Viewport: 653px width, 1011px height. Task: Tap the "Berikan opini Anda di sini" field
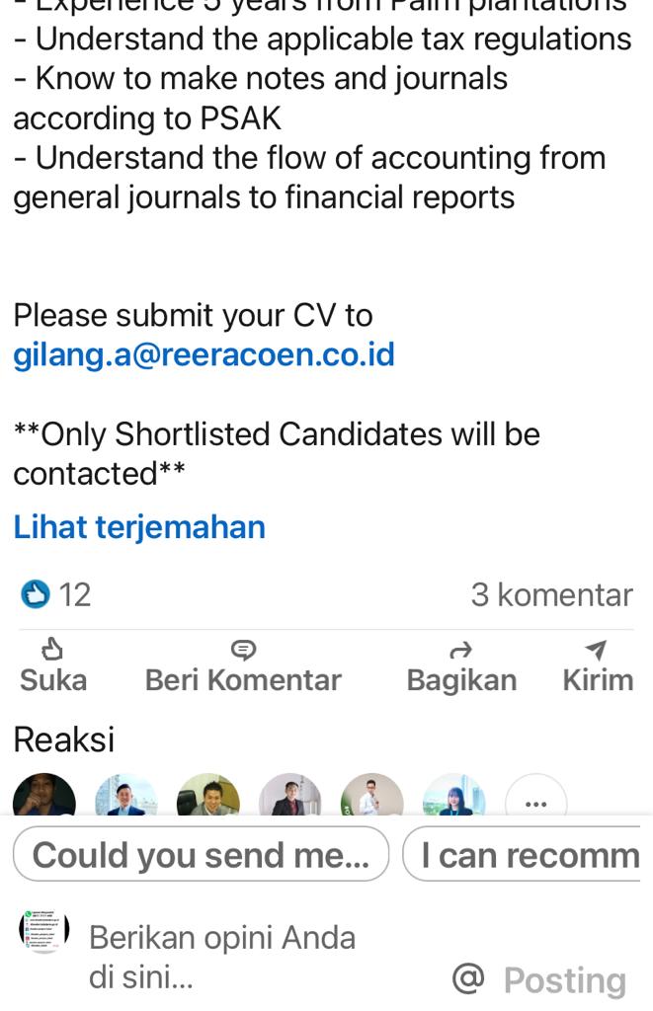[222, 957]
